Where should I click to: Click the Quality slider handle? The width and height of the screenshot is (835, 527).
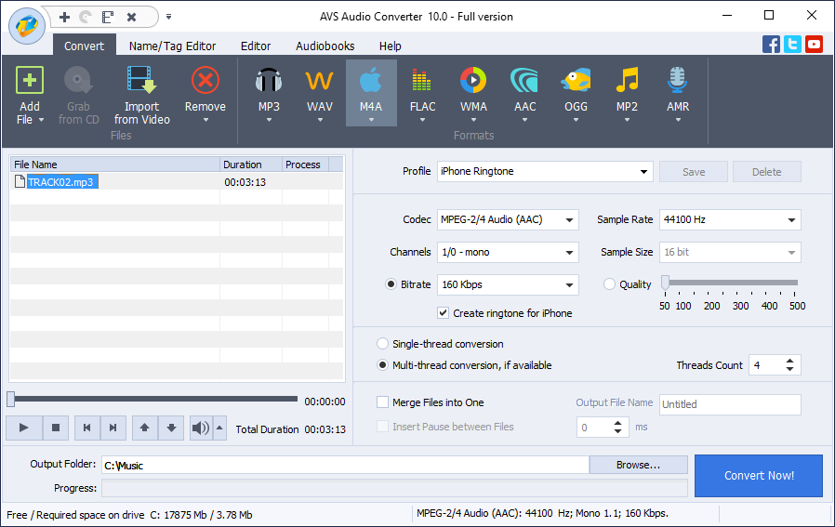click(665, 283)
